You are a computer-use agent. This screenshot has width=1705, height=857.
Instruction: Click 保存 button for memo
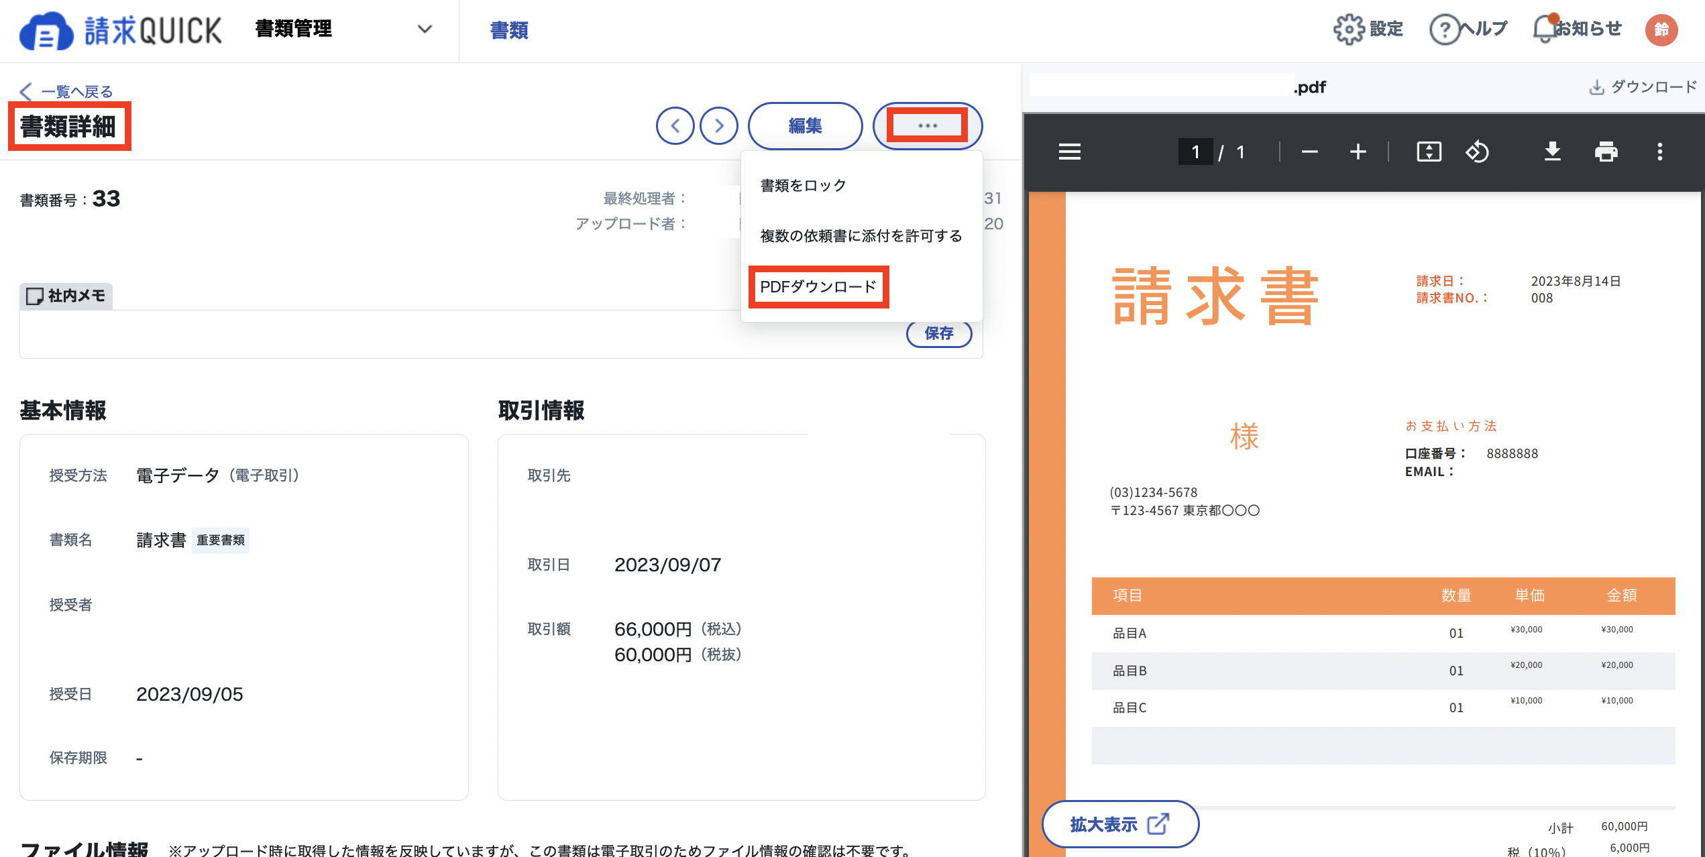939,333
